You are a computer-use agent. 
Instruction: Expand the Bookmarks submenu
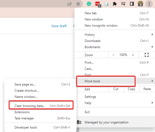[115, 47]
